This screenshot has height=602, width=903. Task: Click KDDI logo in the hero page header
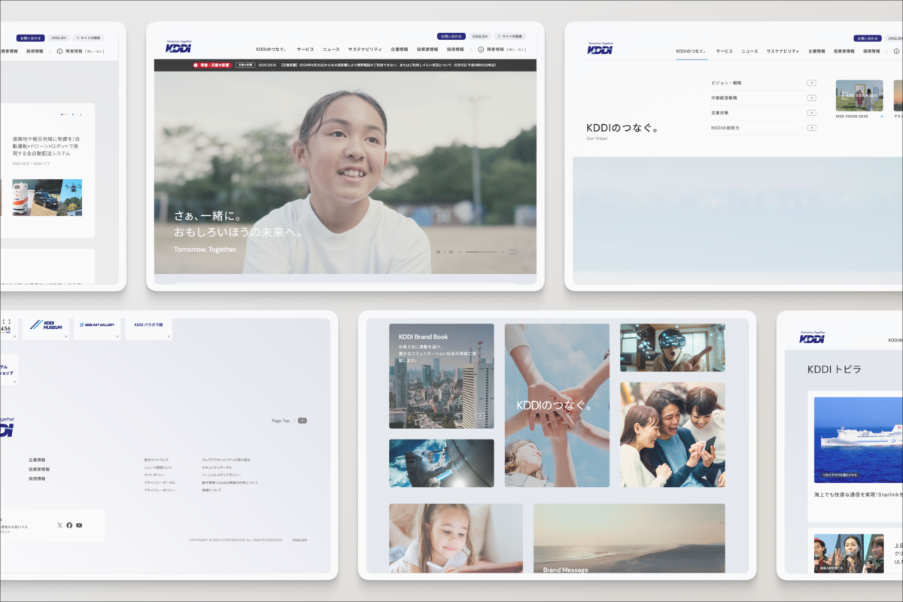(178, 47)
